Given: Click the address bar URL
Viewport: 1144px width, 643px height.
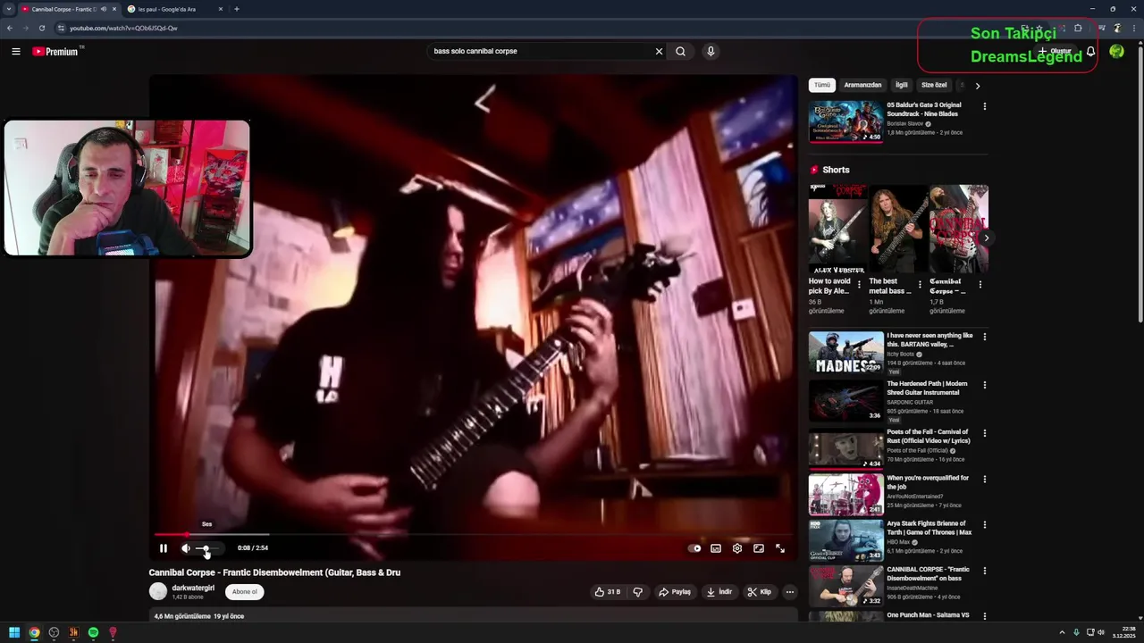Looking at the screenshot, I should pyautogui.click(x=123, y=28).
